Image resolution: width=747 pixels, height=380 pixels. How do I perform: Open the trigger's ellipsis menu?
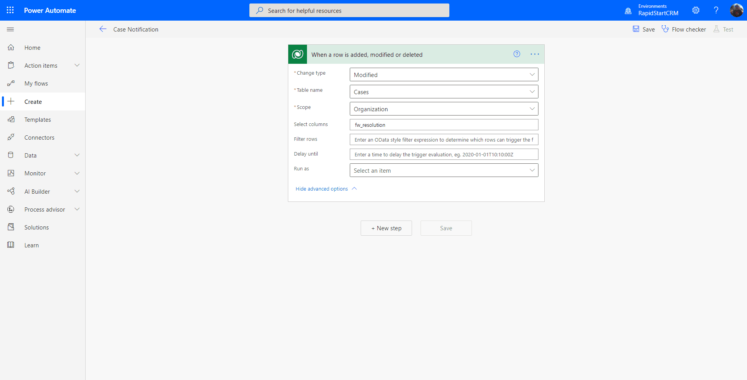tap(535, 54)
